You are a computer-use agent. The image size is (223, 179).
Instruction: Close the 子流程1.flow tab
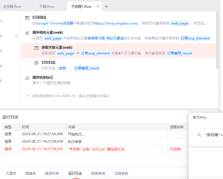[x=98, y=6]
